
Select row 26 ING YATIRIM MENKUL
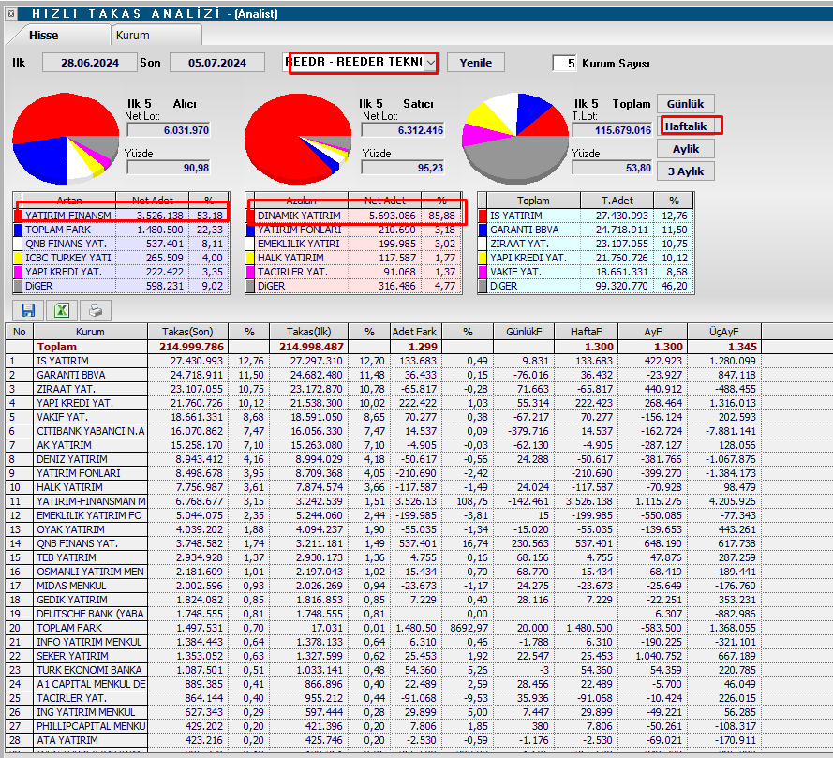click(383, 712)
